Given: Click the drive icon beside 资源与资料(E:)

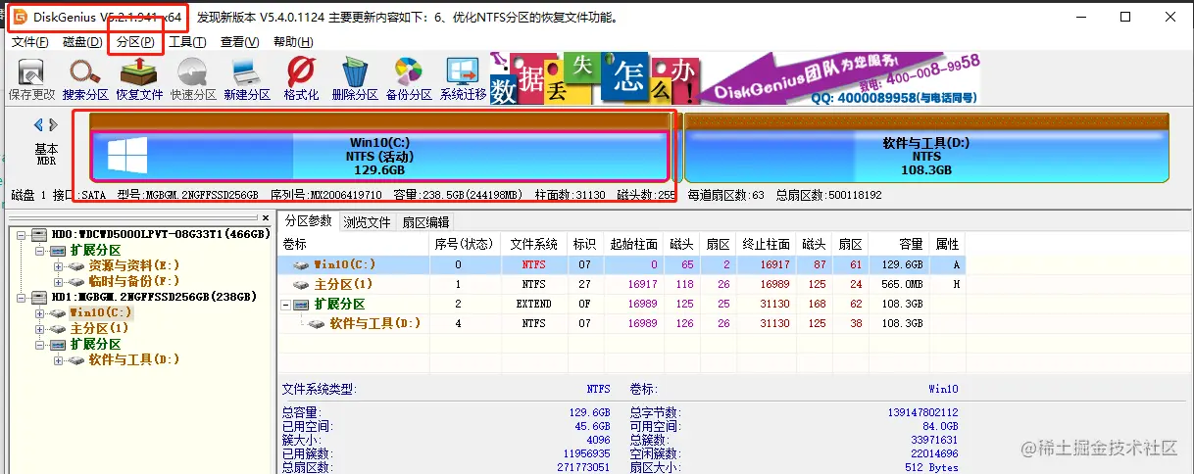Looking at the screenshot, I should (76, 265).
